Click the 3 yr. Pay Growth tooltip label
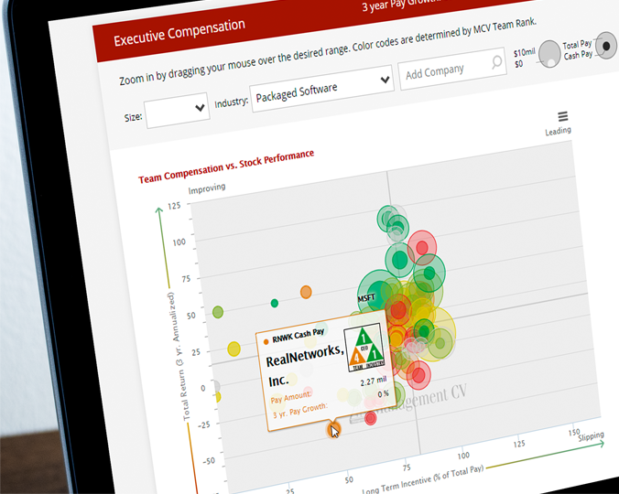 coord(299,410)
